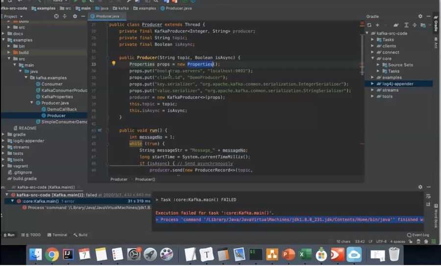
Task: Expand Source Sets under core in Gradle
Action: 378,65
